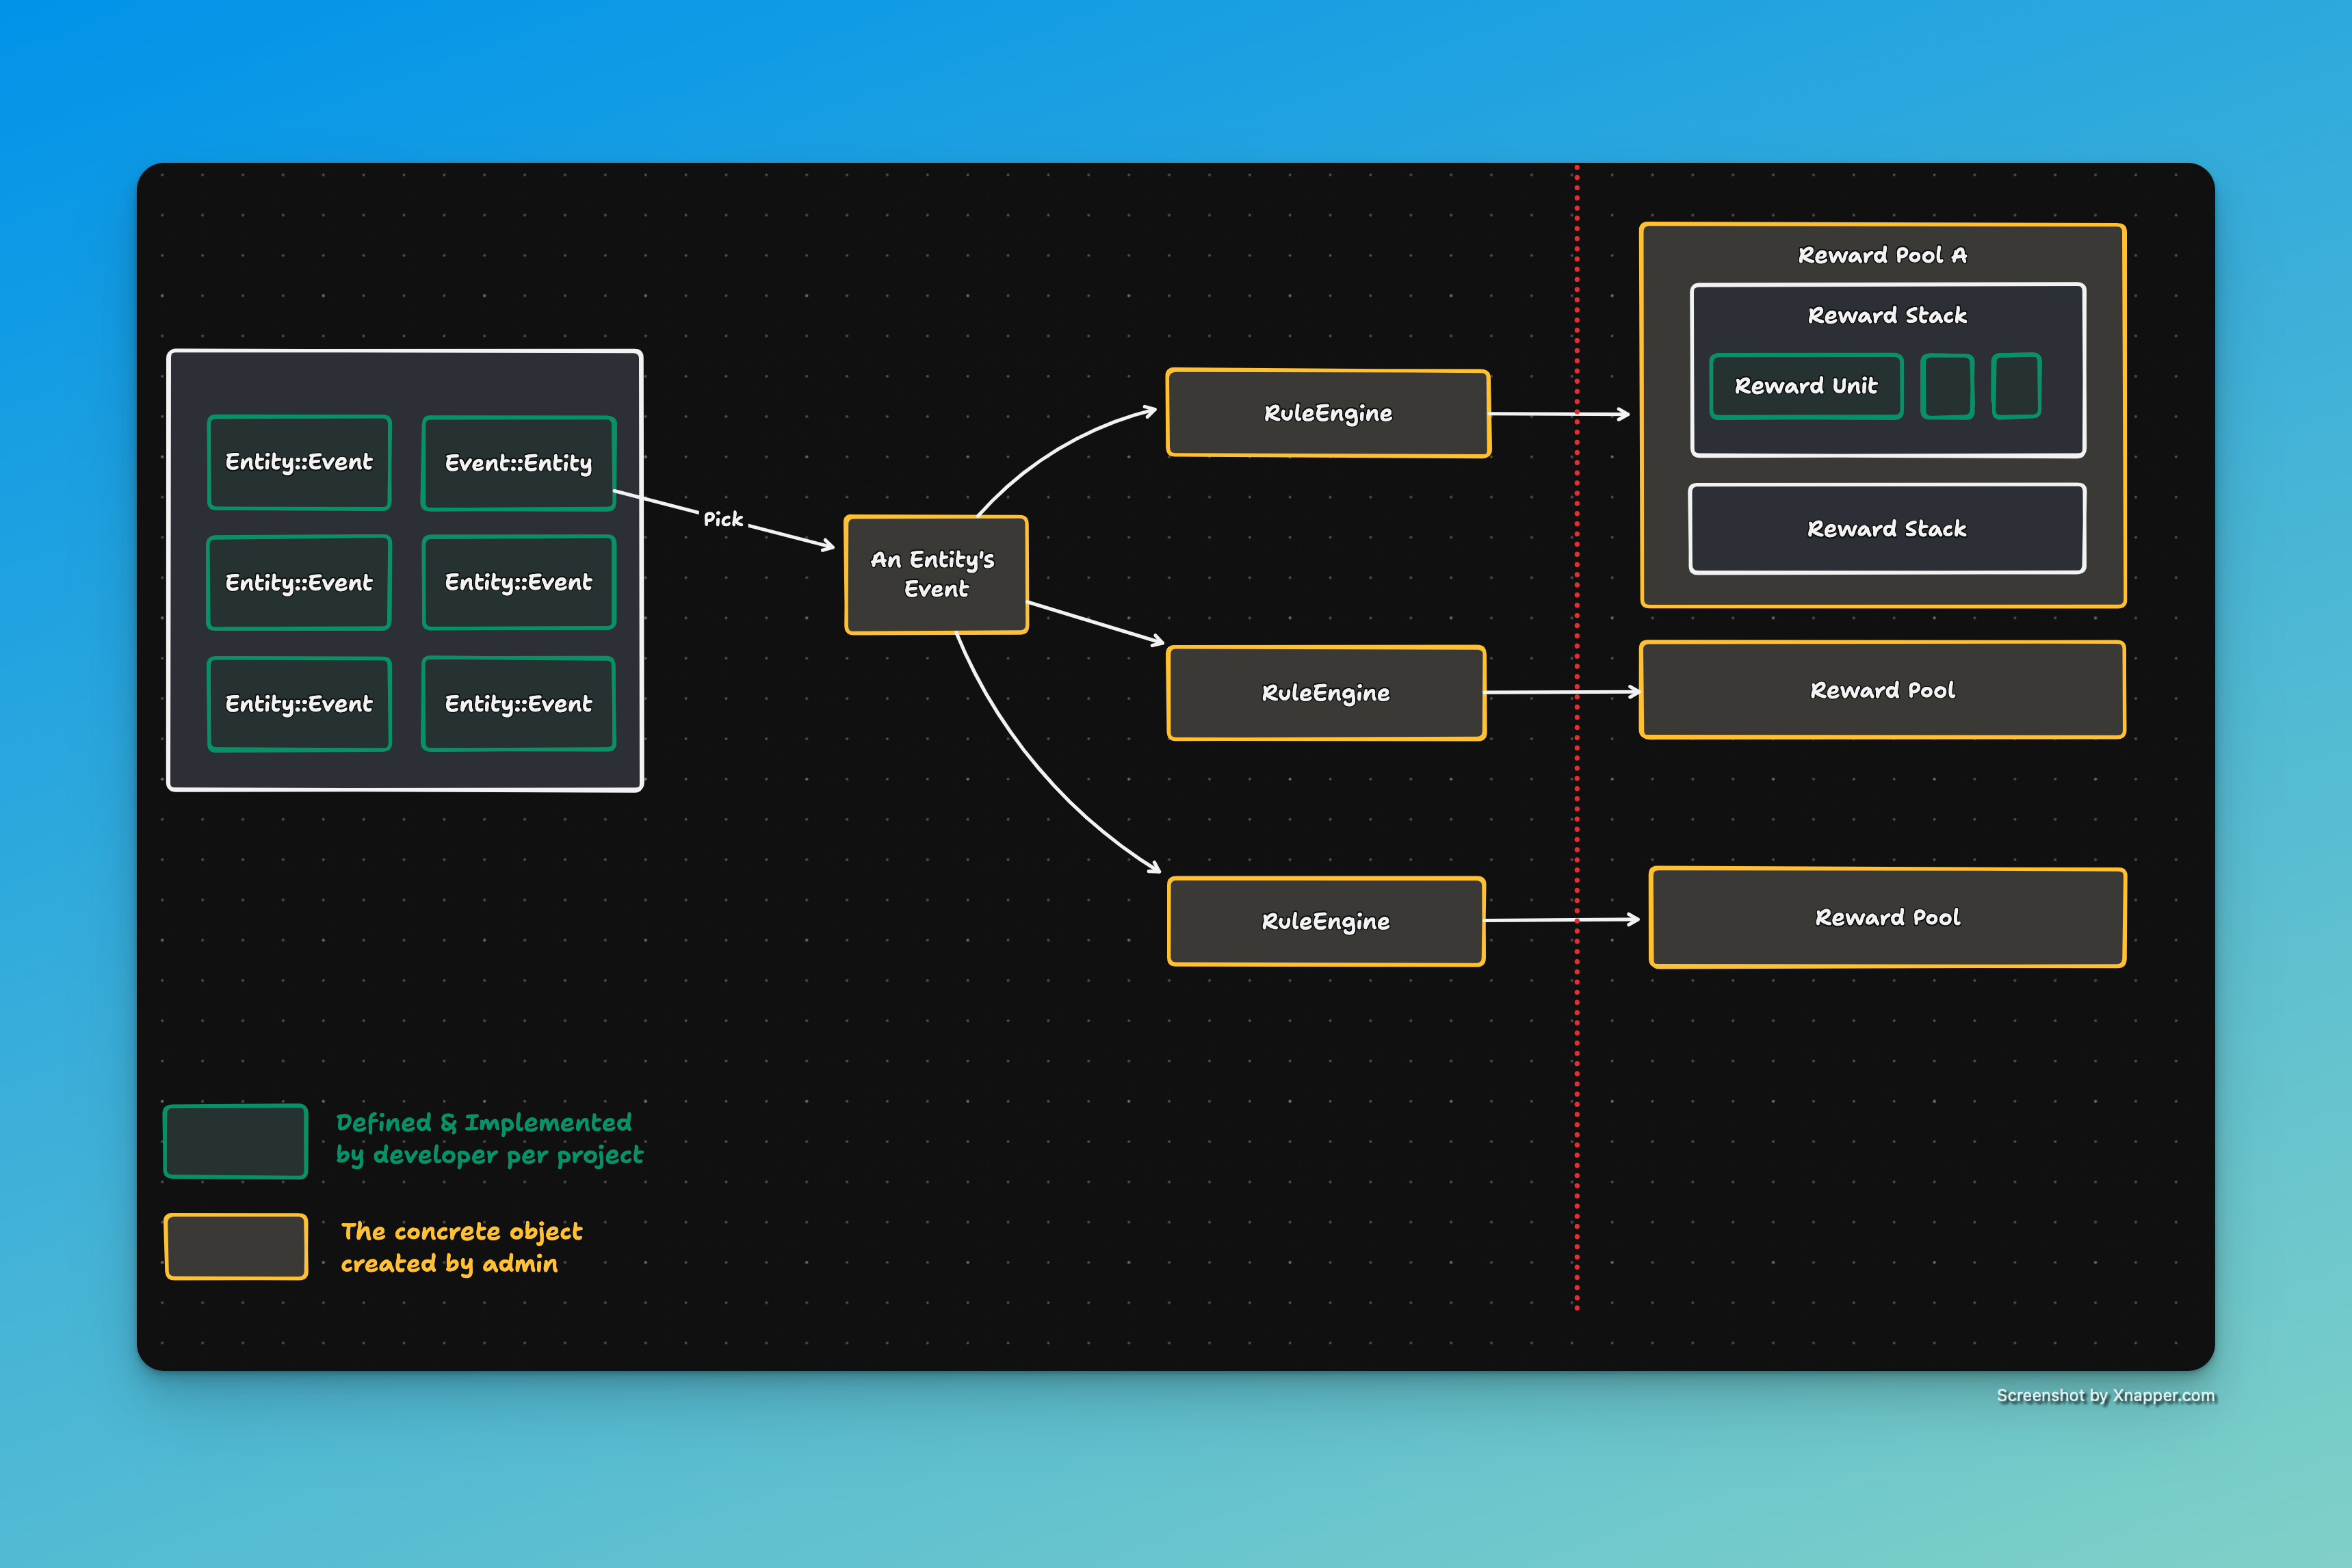
Task: Select the middle RuleEngine box
Action: coord(1326,693)
